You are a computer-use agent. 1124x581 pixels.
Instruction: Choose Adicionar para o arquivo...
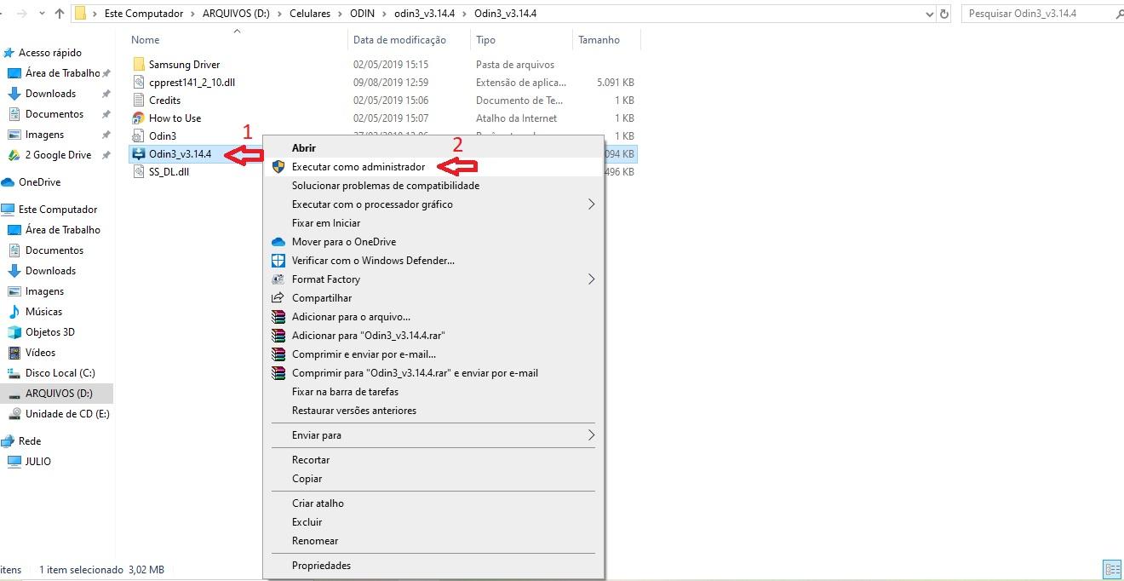[x=433, y=317]
